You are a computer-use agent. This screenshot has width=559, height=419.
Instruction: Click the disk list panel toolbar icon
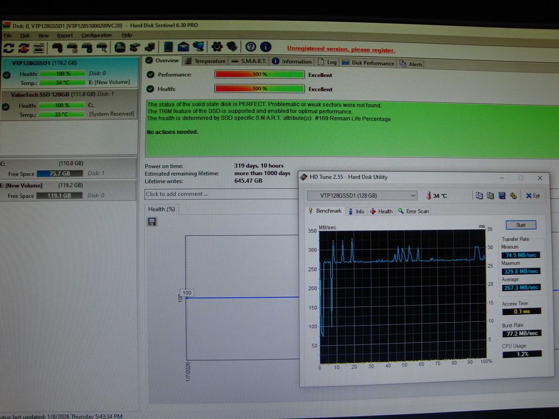pyautogui.click(x=38, y=47)
